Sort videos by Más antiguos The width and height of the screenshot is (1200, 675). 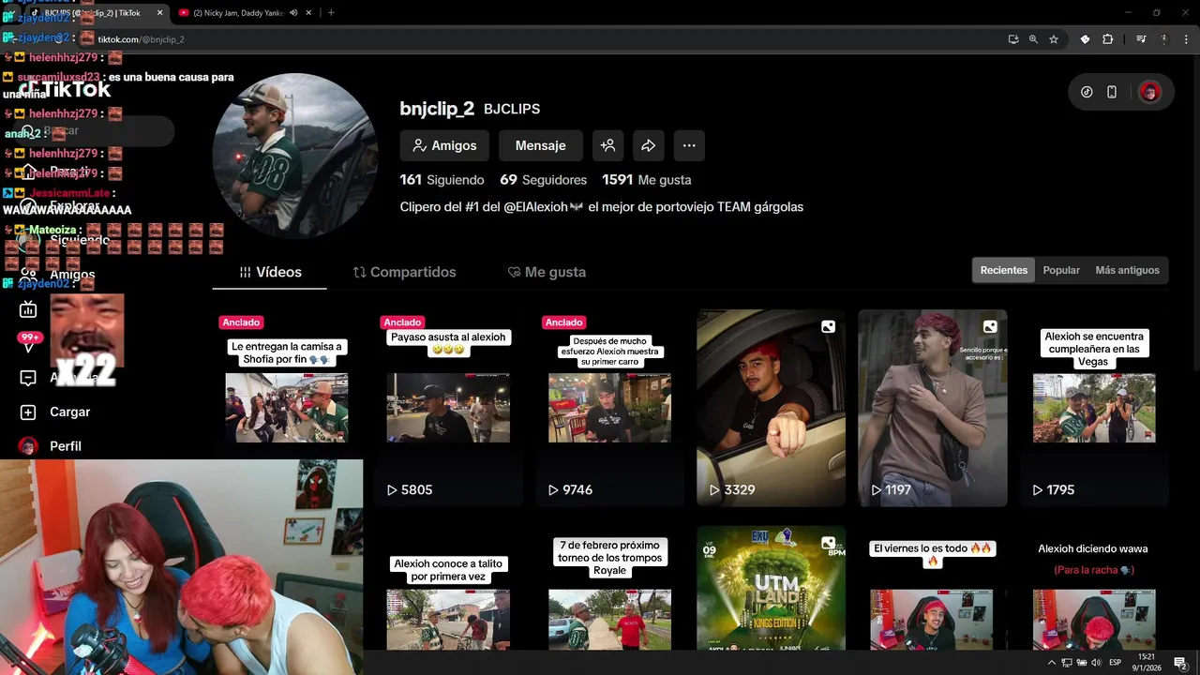1127,270
